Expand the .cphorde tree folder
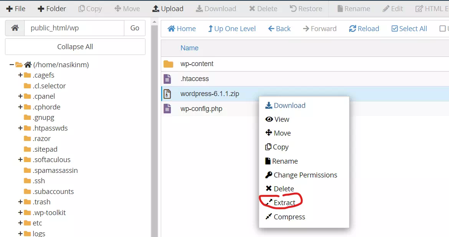This screenshot has width=449, height=237. 20,107
